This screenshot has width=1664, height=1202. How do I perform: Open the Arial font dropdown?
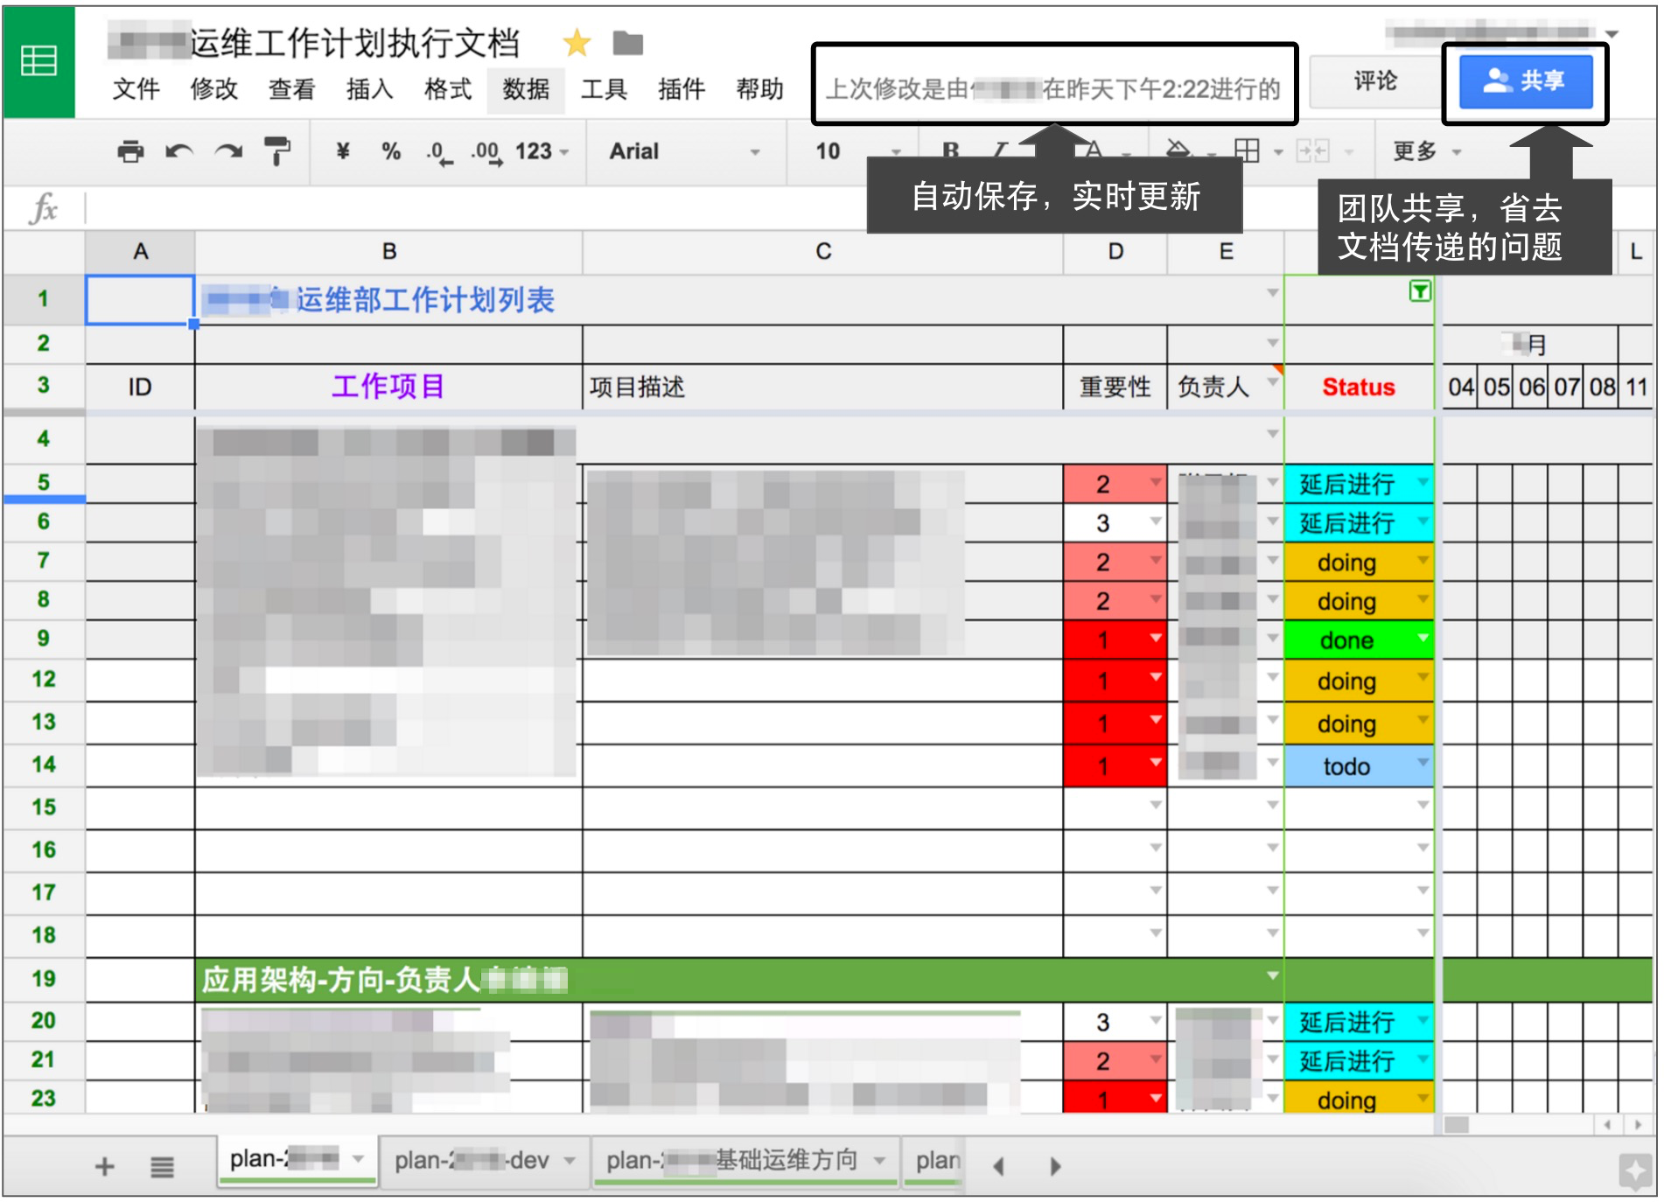click(x=683, y=151)
